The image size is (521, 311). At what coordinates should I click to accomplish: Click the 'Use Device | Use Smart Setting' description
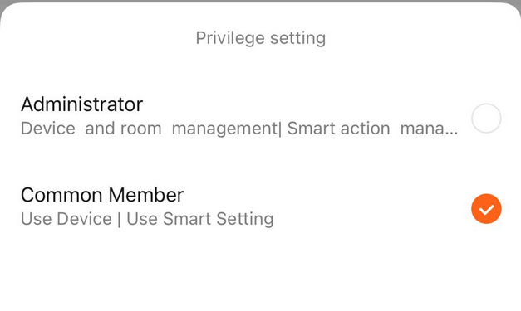[147, 219]
